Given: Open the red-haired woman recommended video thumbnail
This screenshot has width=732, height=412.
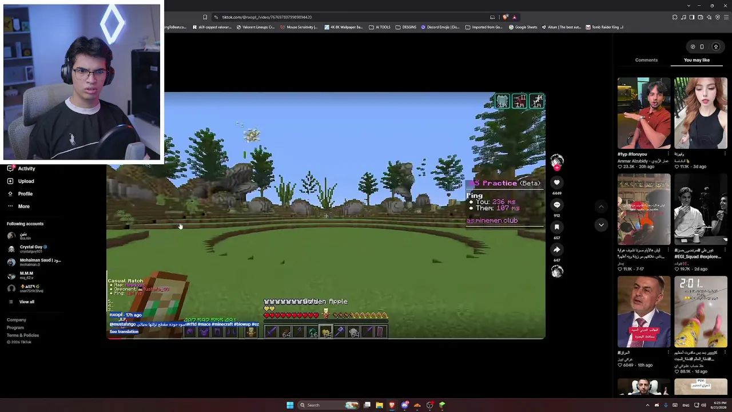Looking at the screenshot, I should click(x=701, y=113).
